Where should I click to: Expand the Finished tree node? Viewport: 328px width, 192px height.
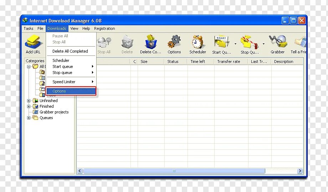(29, 106)
